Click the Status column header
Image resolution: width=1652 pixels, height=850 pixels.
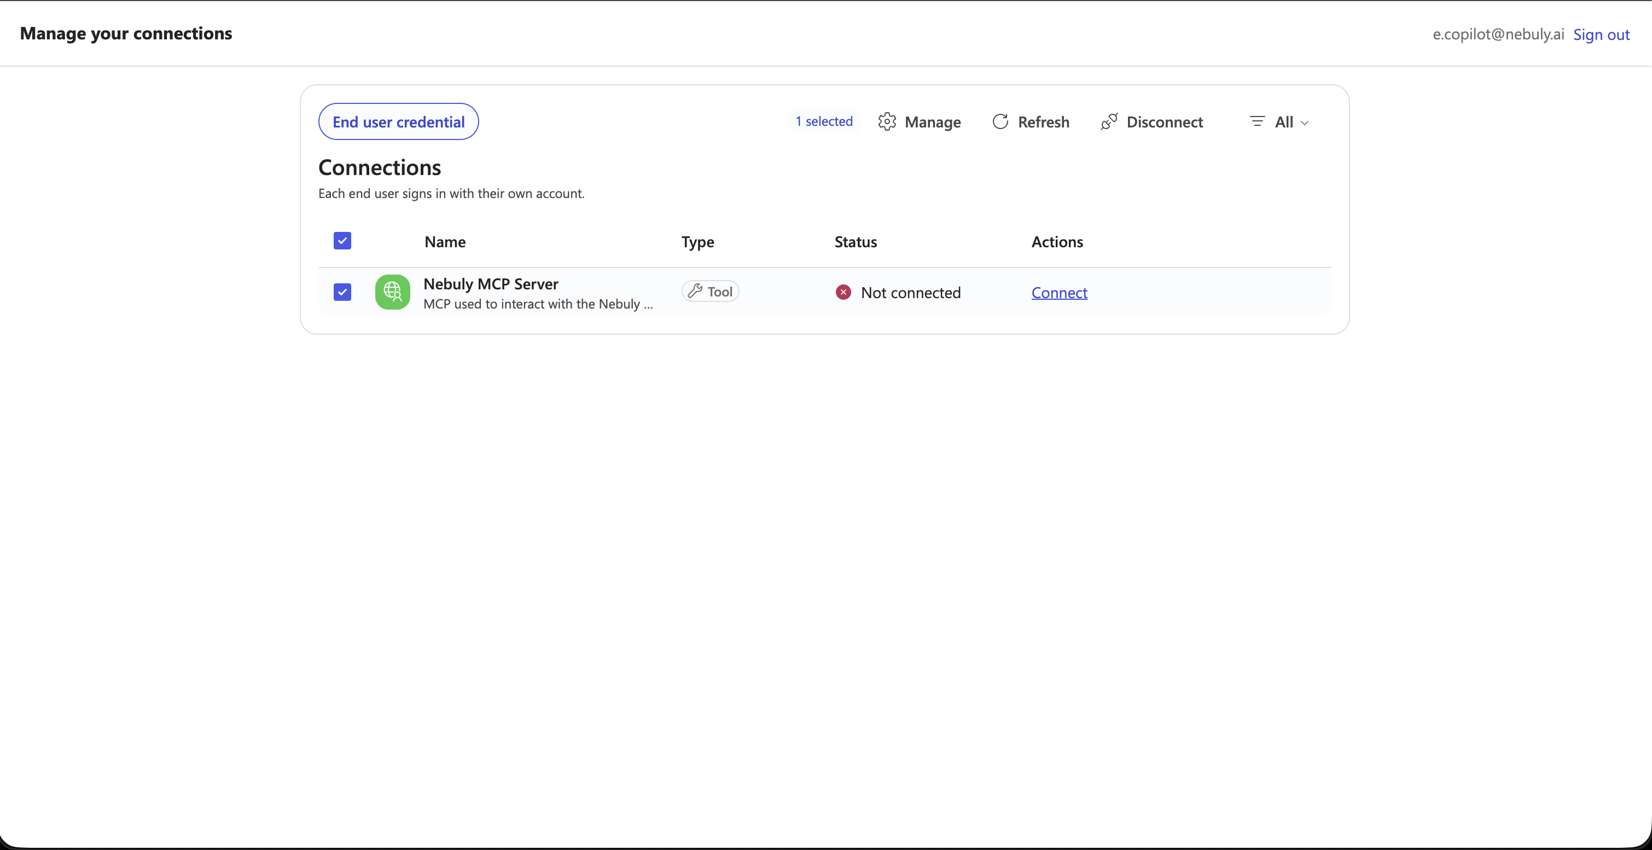pos(856,242)
